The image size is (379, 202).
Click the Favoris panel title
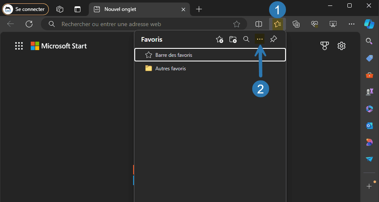[x=152, y=40]
